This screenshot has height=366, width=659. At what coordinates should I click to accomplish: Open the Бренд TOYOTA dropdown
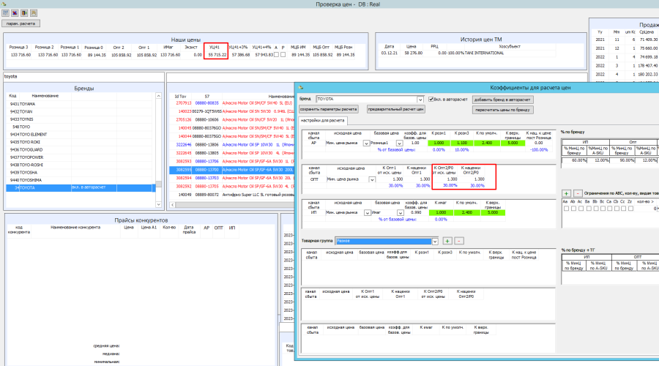(420, 100)
